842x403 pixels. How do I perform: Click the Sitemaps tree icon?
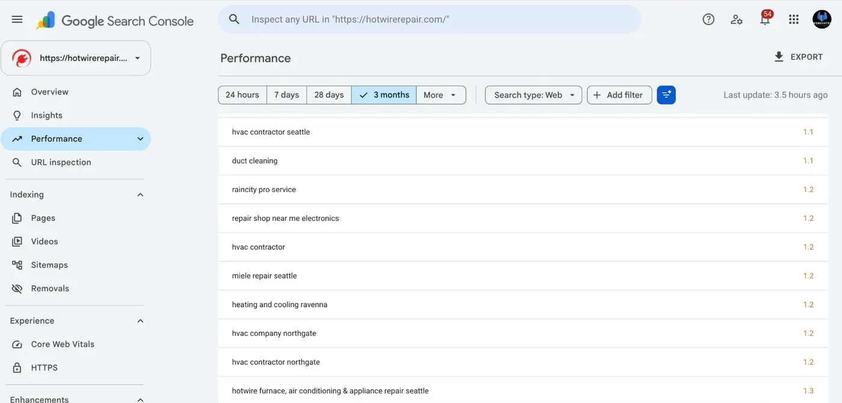coord(17,265)
